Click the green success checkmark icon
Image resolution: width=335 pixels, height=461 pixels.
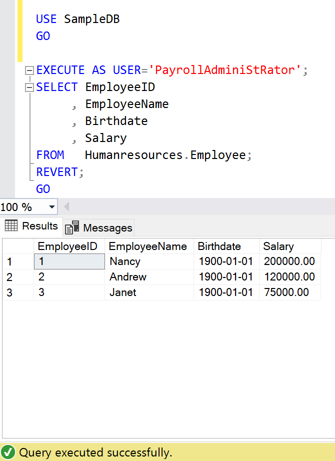click(x=8, y=453)
